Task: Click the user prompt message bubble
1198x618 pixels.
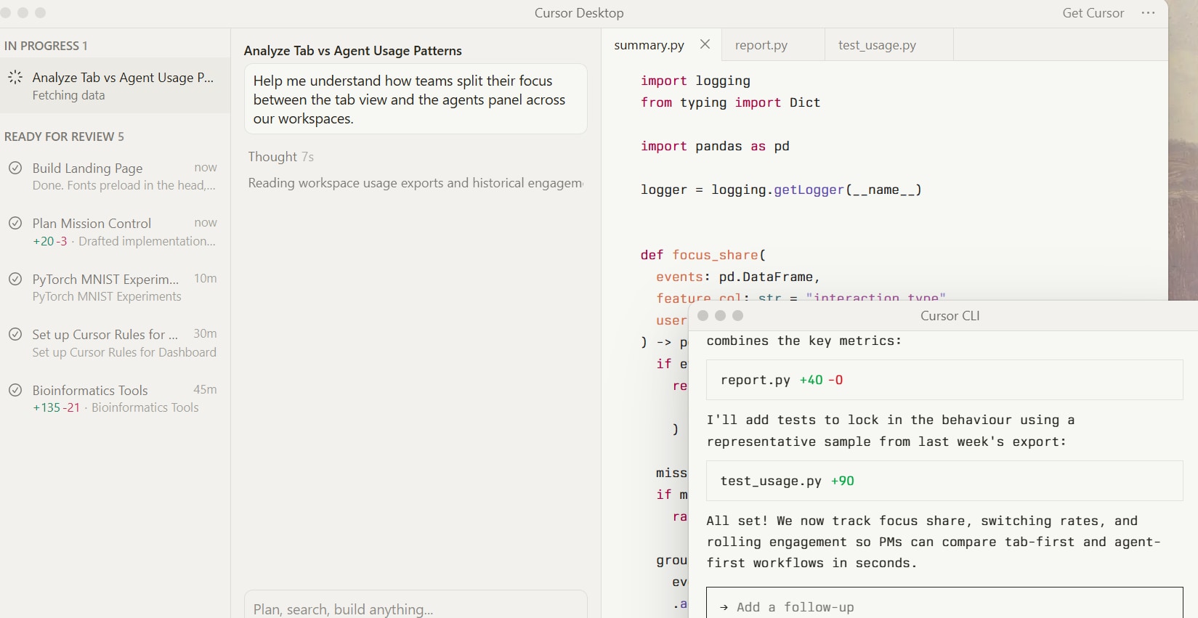Action: coord(416,99)
